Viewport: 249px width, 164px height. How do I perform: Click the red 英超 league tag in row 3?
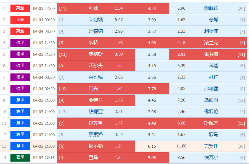(x=20, y=31)
